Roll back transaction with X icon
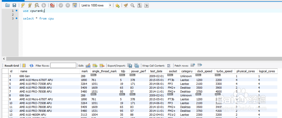This screenshot has width=282, height=118. click(x=68, y=5)
